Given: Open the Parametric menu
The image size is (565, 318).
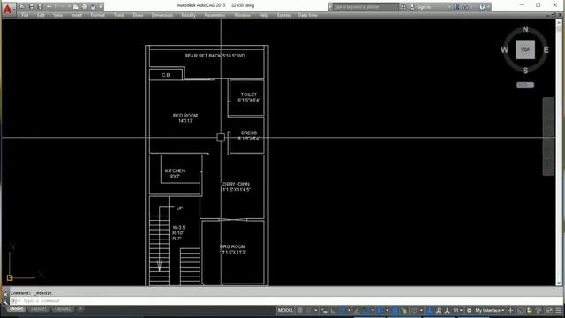Looking at the screenshot, I should pos(215,15).
